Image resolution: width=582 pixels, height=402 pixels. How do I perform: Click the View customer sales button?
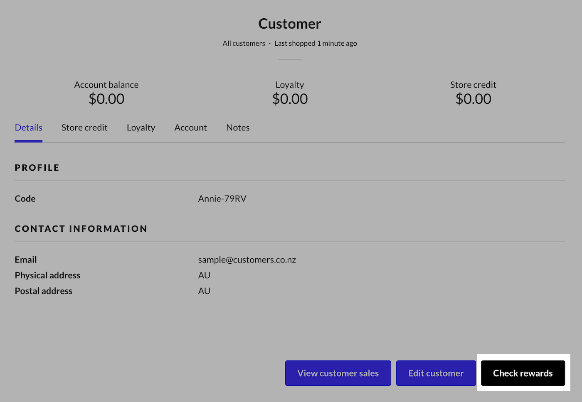pyautogui.click(x=338, y=373)
